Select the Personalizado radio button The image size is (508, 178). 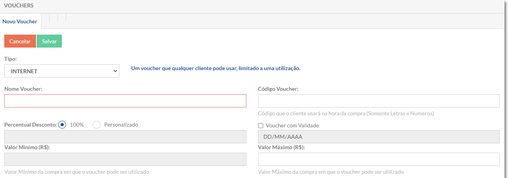click(97, 125)
